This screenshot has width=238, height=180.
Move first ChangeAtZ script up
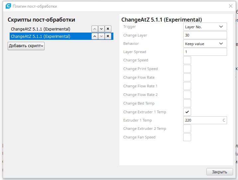click(x=95, y=29)
